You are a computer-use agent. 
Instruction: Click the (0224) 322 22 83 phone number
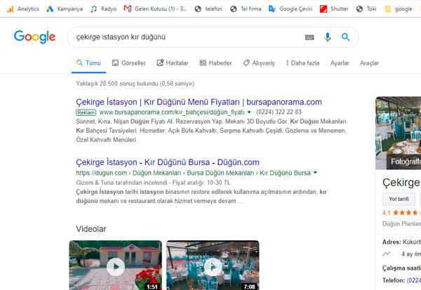[x=279, y=112]
